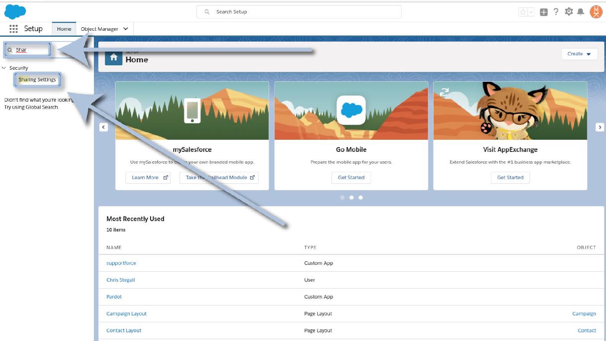Click the Setup gear icon

[x=569, y=12]
